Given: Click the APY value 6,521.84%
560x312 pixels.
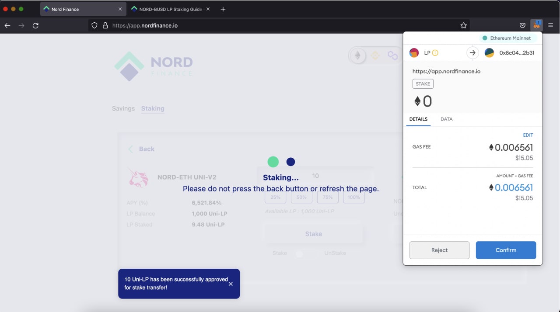Looking at the screenshot, I should tap(206, 203).
